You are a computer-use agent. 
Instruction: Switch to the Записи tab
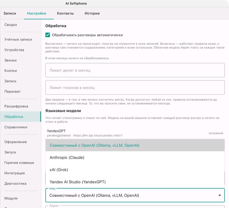(x=10, y=13)
